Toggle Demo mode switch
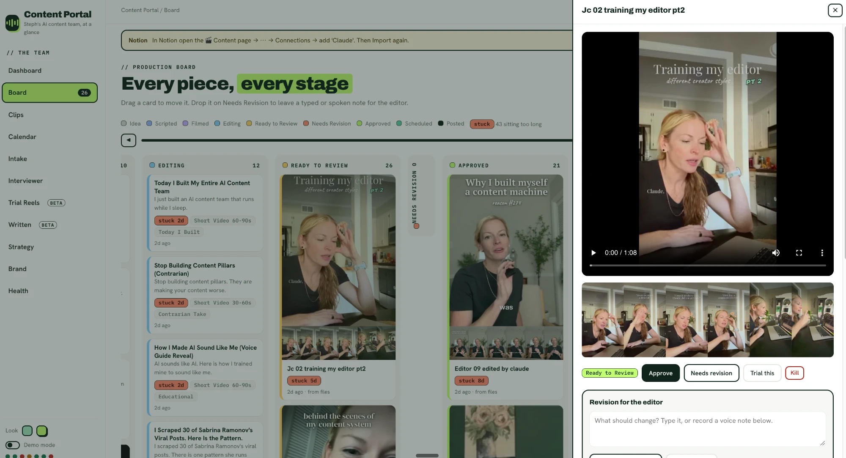 (13, 445)
